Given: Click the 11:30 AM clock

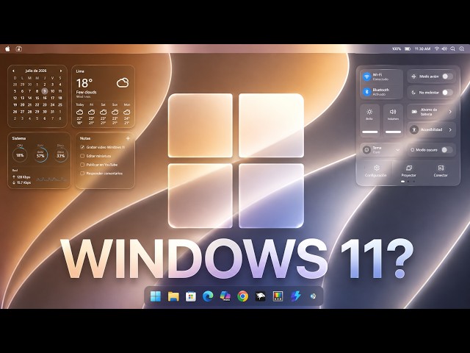Looking at the screenshot, I should [423, 49].
